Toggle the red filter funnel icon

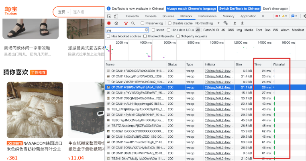pyautogui.click(x=126, y=23)
